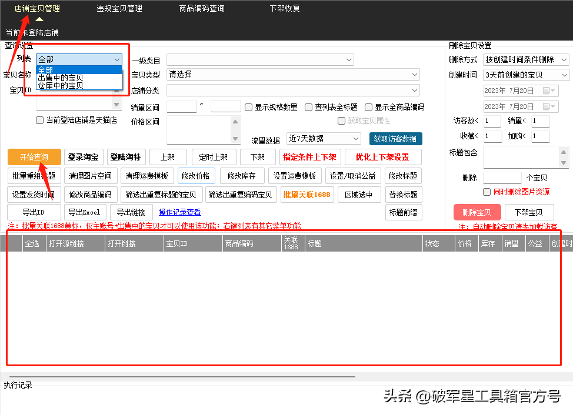
Task: Choose 全部 in the list dropdown
Action: point(79,70)
